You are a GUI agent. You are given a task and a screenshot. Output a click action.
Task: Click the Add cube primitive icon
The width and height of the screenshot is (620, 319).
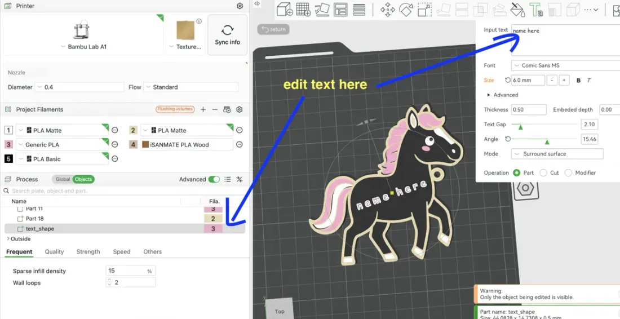[x=284, y=10]
